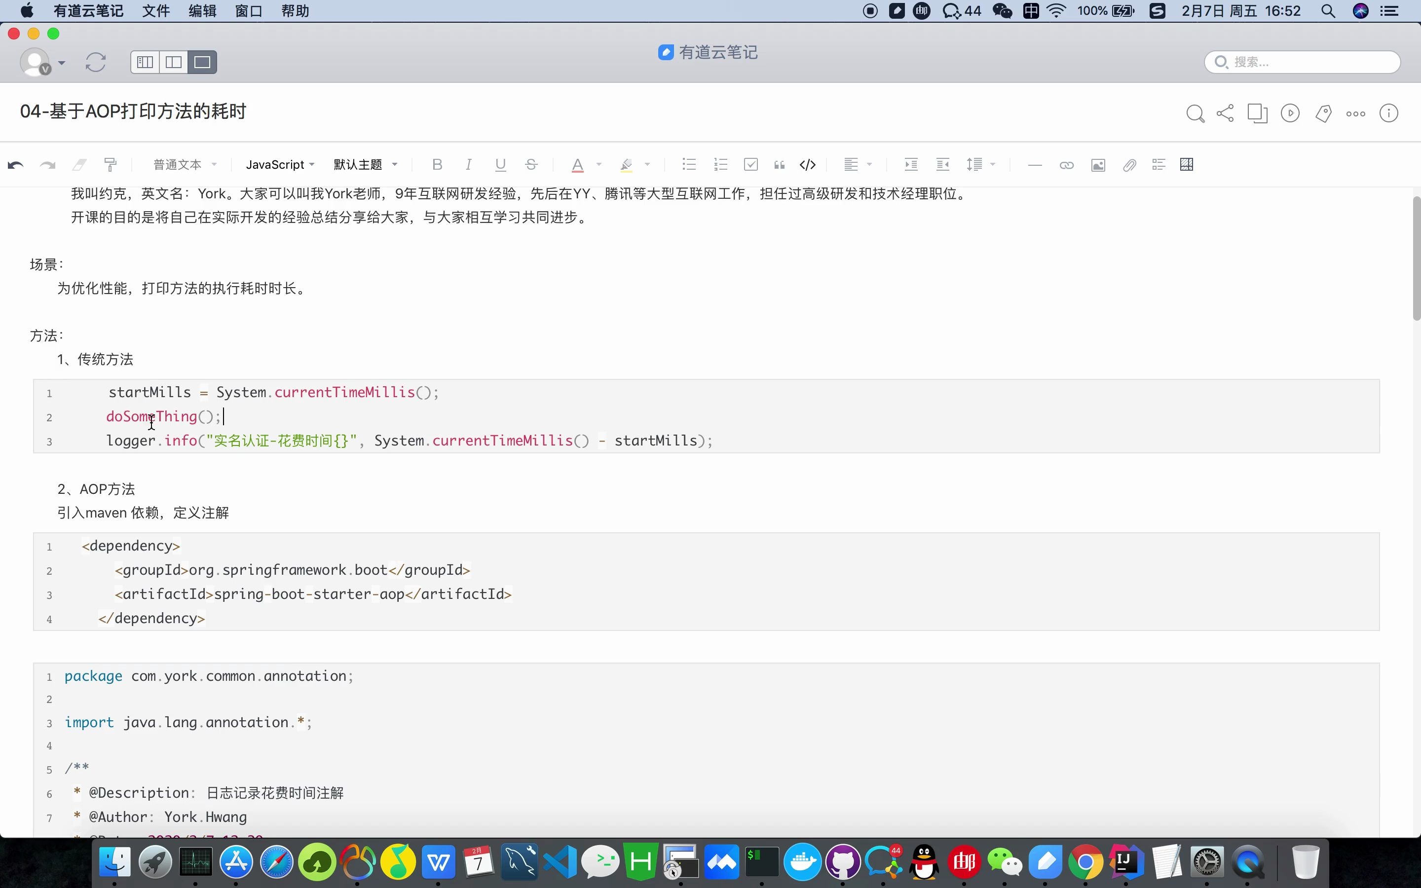Screen dimensions: 1421x888
Task: Open Google Chrome from the Dock
Action: [x=1085, y=861]
